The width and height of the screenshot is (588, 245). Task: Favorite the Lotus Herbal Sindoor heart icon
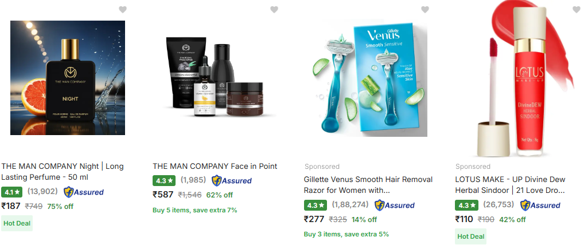point(577,10)
